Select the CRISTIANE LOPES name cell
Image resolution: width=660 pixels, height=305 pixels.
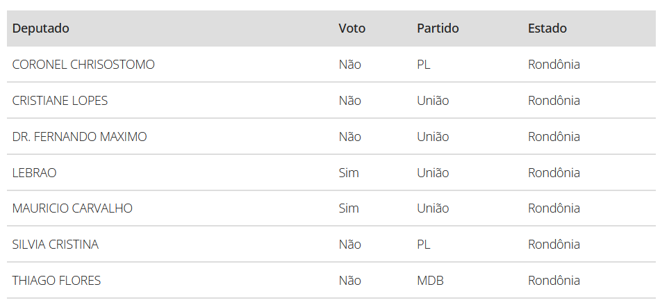click(x=60, y=101)
